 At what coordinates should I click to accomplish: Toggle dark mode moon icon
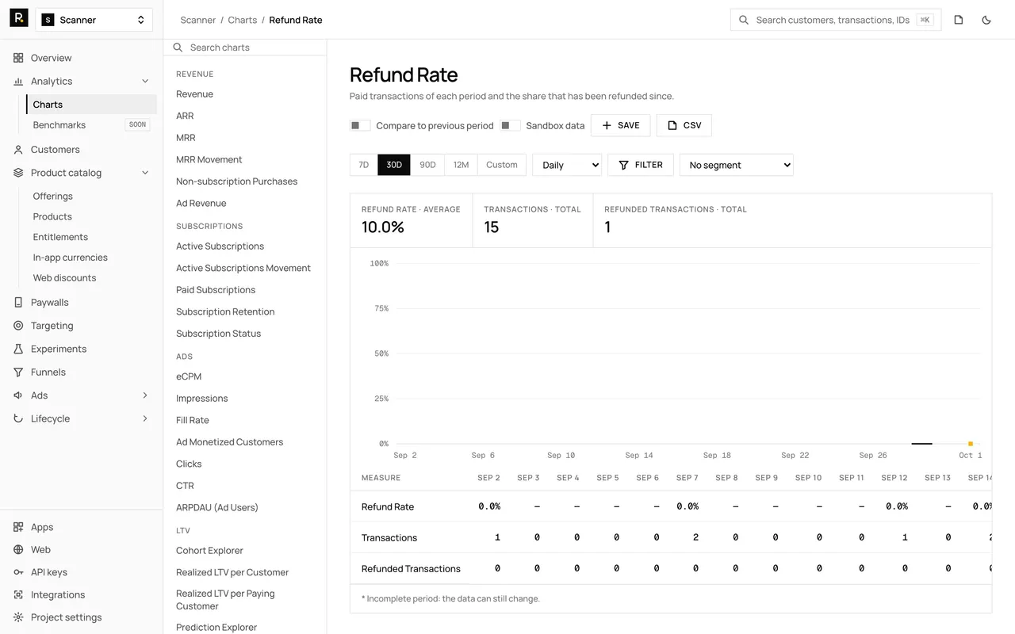coord(986,20)
